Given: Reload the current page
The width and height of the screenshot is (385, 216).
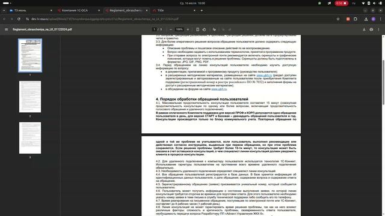Looking at the screenshot, I should point(19,19).
